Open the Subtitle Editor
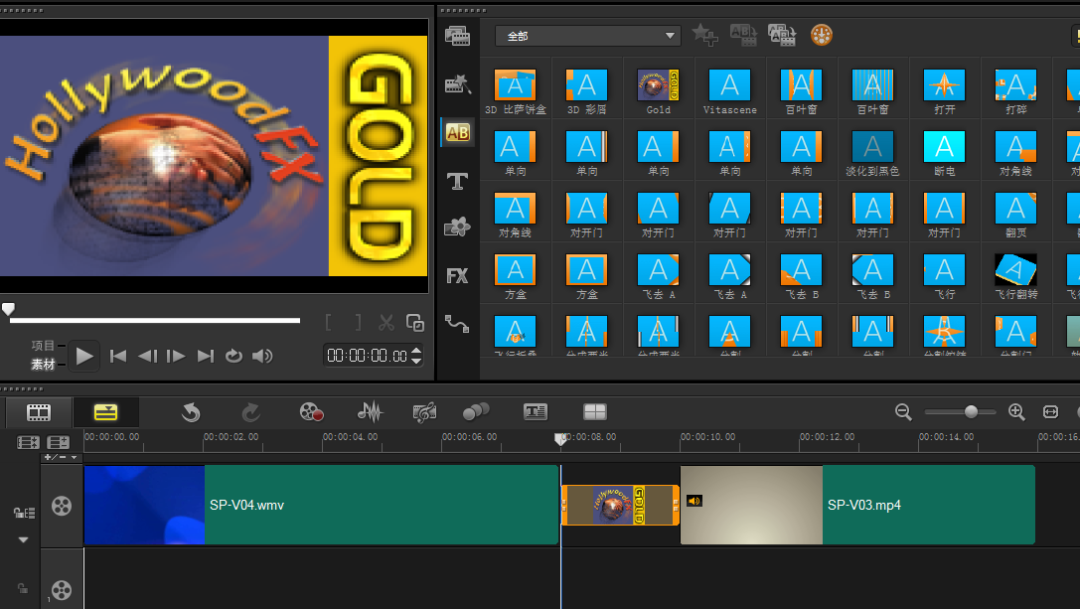 click(x=536, y=412)
